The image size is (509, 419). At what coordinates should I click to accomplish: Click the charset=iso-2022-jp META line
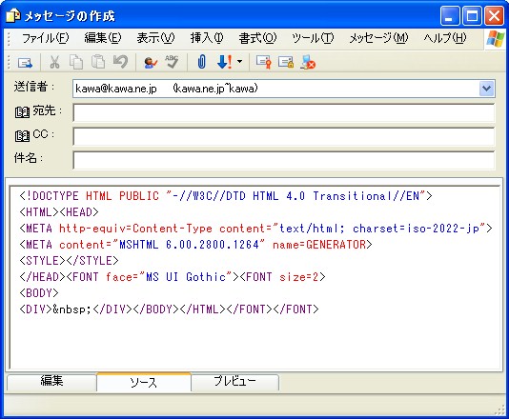[255, 229]
